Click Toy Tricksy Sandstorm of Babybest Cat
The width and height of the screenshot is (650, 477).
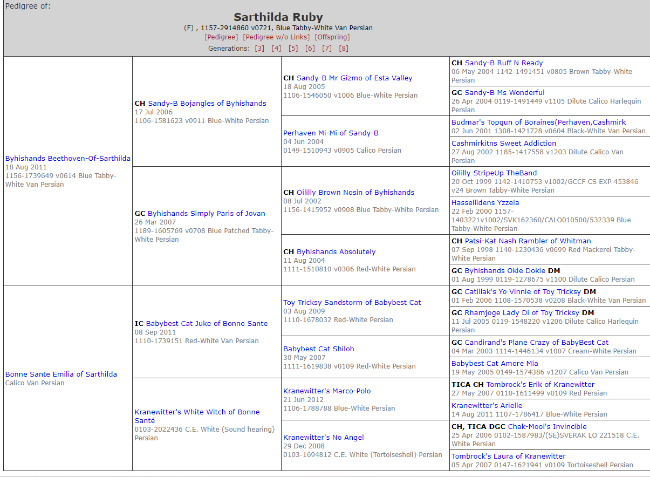tap(352, 303)
